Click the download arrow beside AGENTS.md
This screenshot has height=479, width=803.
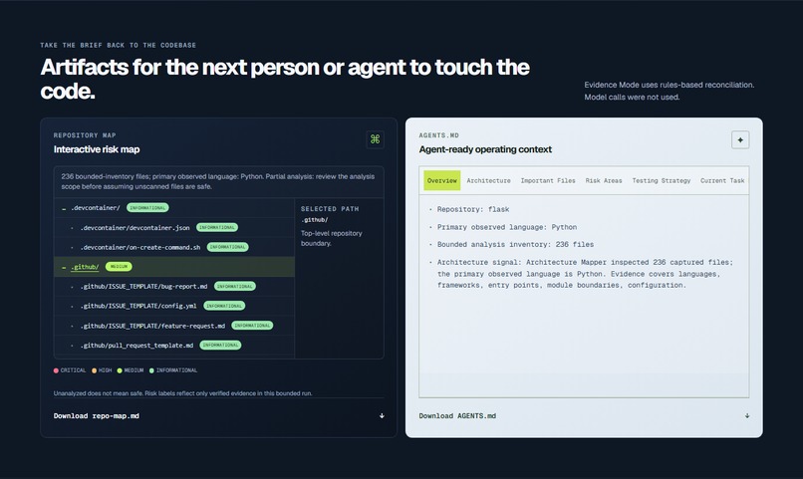point(747,416)
